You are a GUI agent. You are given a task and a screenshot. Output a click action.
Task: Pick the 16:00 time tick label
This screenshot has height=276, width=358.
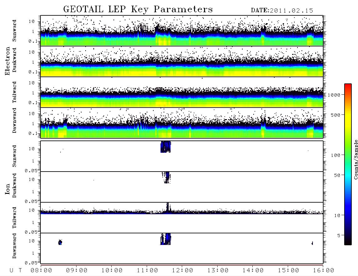pyautogui.click(x=324, y=271)
